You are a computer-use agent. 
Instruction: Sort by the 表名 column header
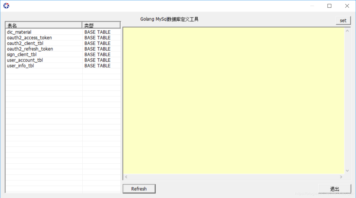coord(44,25)
